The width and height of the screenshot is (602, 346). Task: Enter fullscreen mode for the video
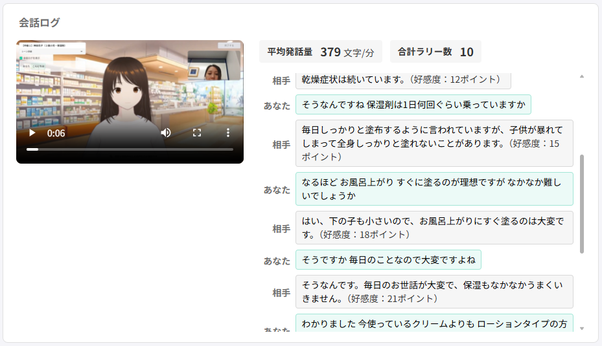(197, 133)
